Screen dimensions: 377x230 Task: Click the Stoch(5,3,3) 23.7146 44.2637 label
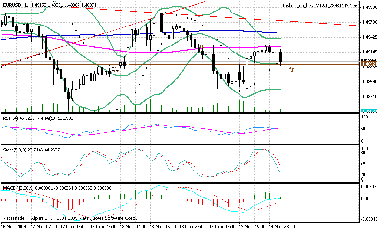point(31,150)
